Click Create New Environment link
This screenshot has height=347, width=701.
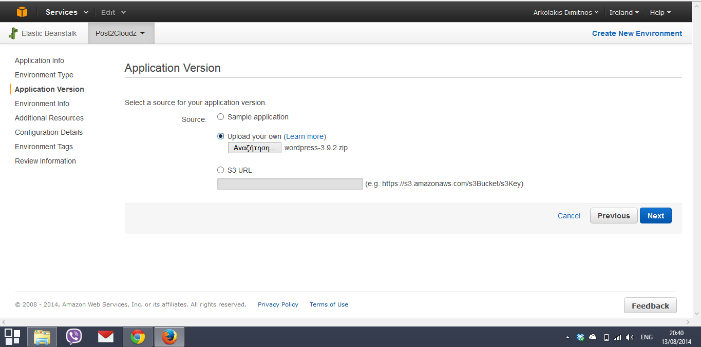pos(637,33)
